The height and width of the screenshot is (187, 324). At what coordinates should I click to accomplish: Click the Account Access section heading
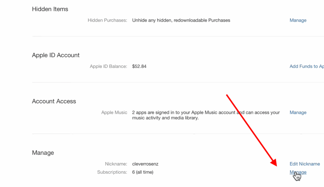[x=54, y=101]
